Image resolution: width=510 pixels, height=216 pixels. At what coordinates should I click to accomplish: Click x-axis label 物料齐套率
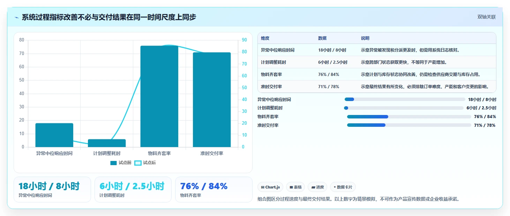pyautogui.click(x=159, y=153)
